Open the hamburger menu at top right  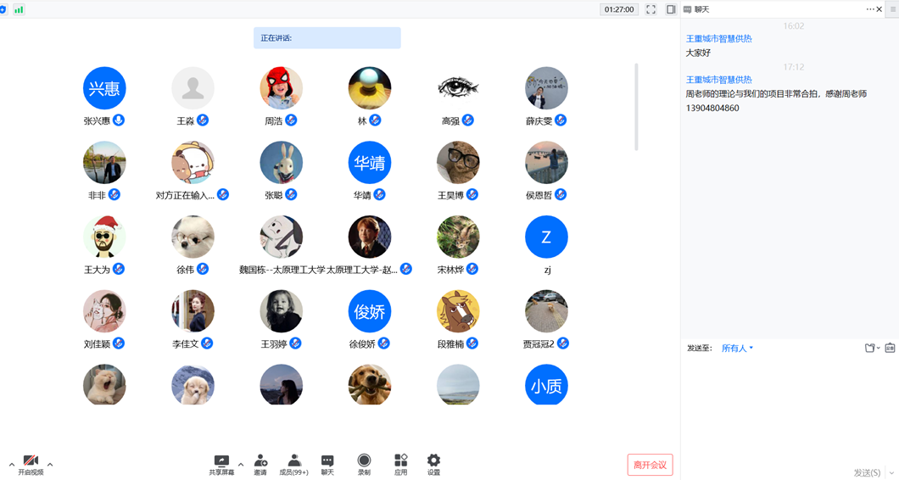[893, 9]
